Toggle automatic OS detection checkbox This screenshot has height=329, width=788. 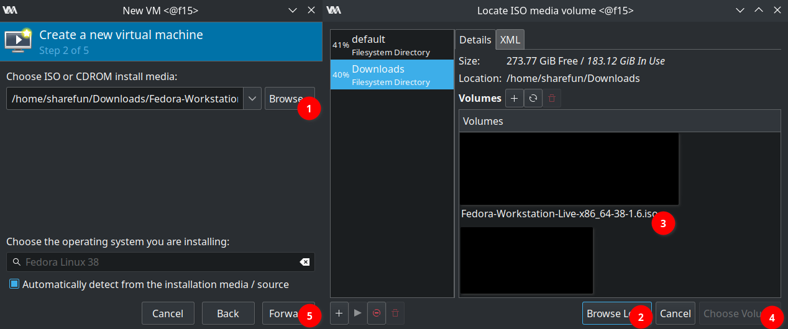coord(14,284)
